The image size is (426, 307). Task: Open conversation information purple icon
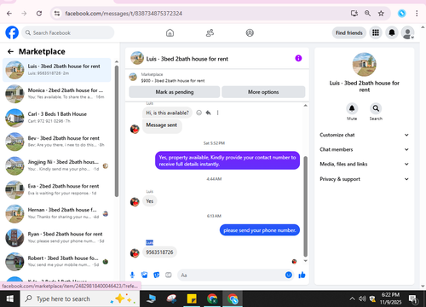pos(298,58)
